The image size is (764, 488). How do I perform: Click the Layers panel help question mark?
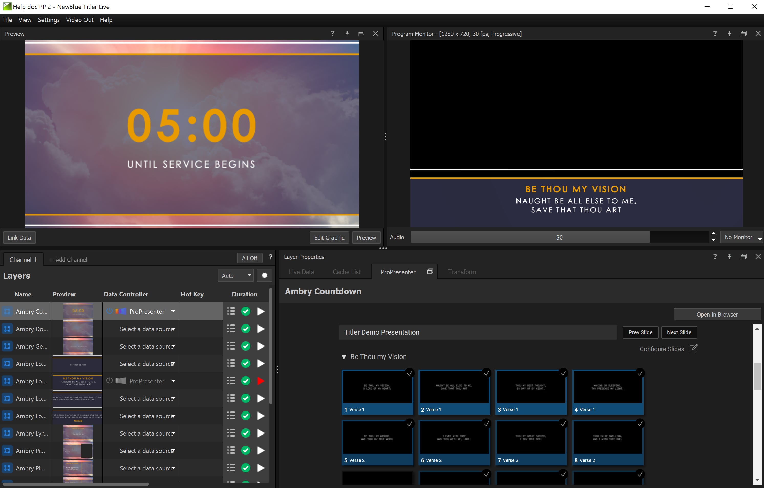[x=270, y=257]
